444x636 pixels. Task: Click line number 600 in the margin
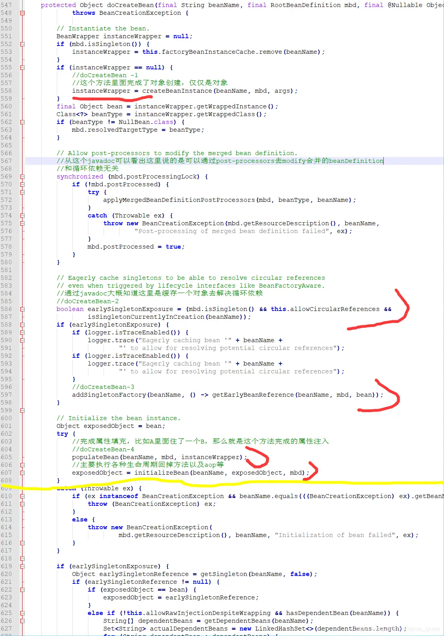(x=6, y=418)
